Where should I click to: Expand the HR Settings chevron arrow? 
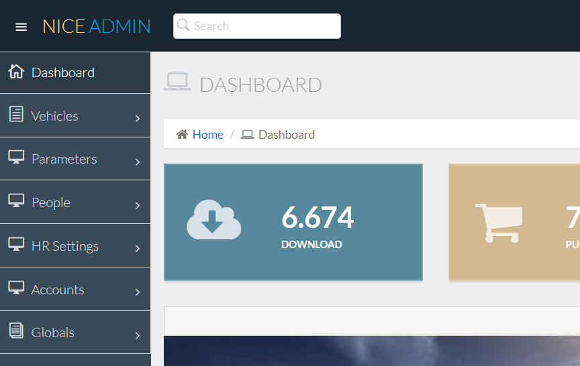click(138, 249)
